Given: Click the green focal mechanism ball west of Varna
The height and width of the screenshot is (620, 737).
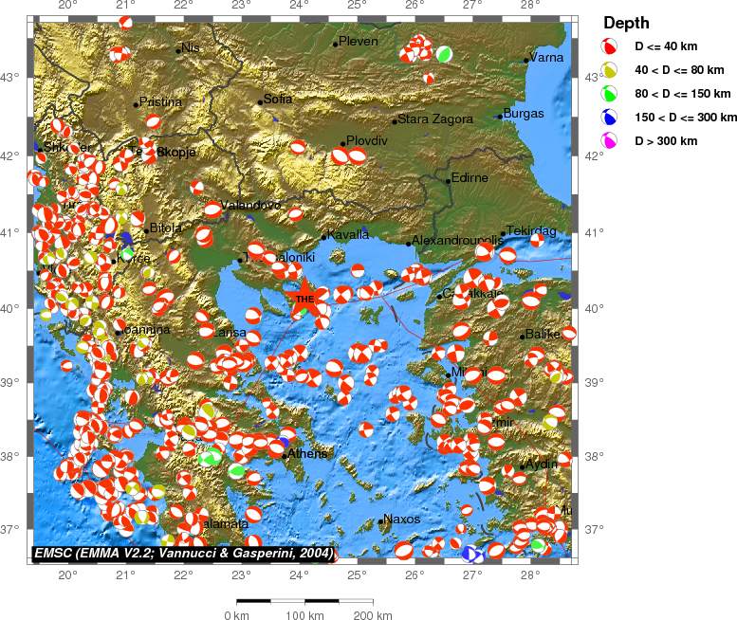Looking at the screenshot, I should pyautogui.click(x=443, y=54).
